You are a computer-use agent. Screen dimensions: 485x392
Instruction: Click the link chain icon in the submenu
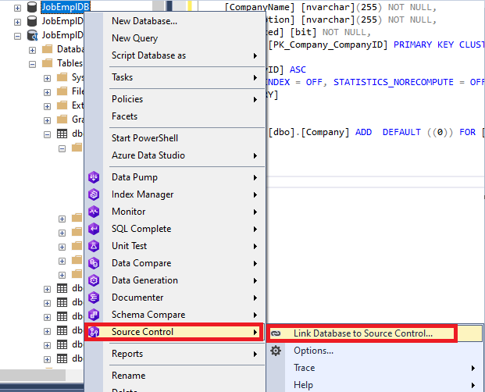(x=276, y=333)
